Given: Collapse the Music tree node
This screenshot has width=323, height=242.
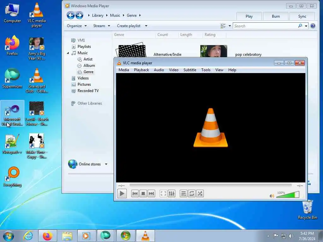Looking at the screenshot, I should click(x=68, y=53).
